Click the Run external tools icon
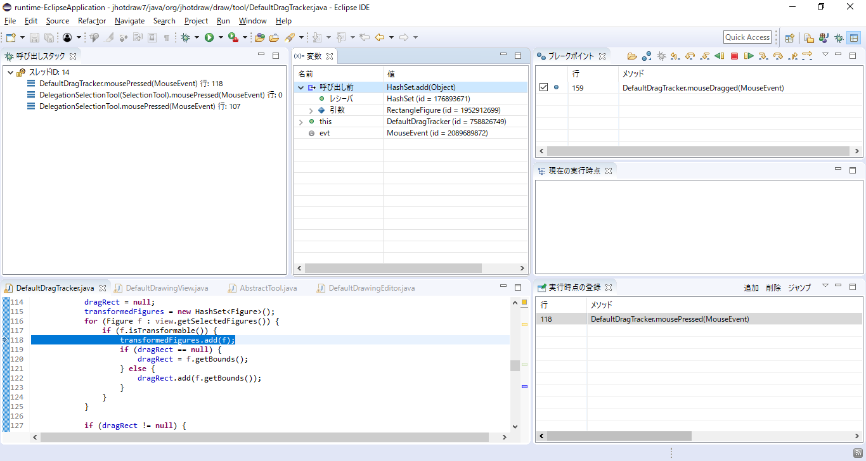The width and height of the screenshot is (866, 461). (233, 37)
